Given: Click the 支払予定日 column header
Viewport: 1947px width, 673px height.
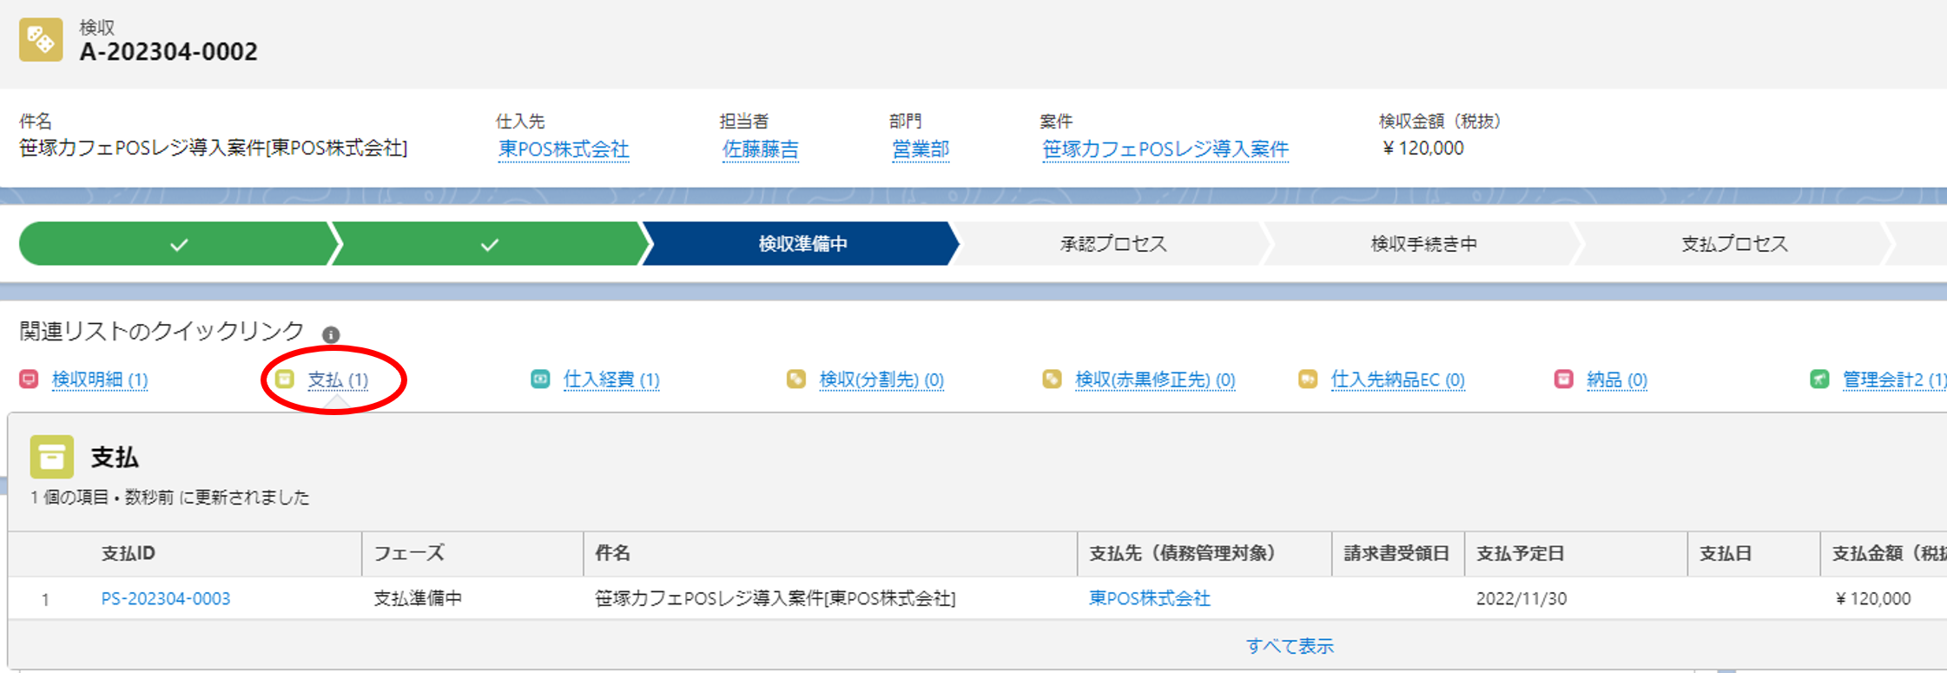Looking at the screenshot, I should [x=1521, y=553].
